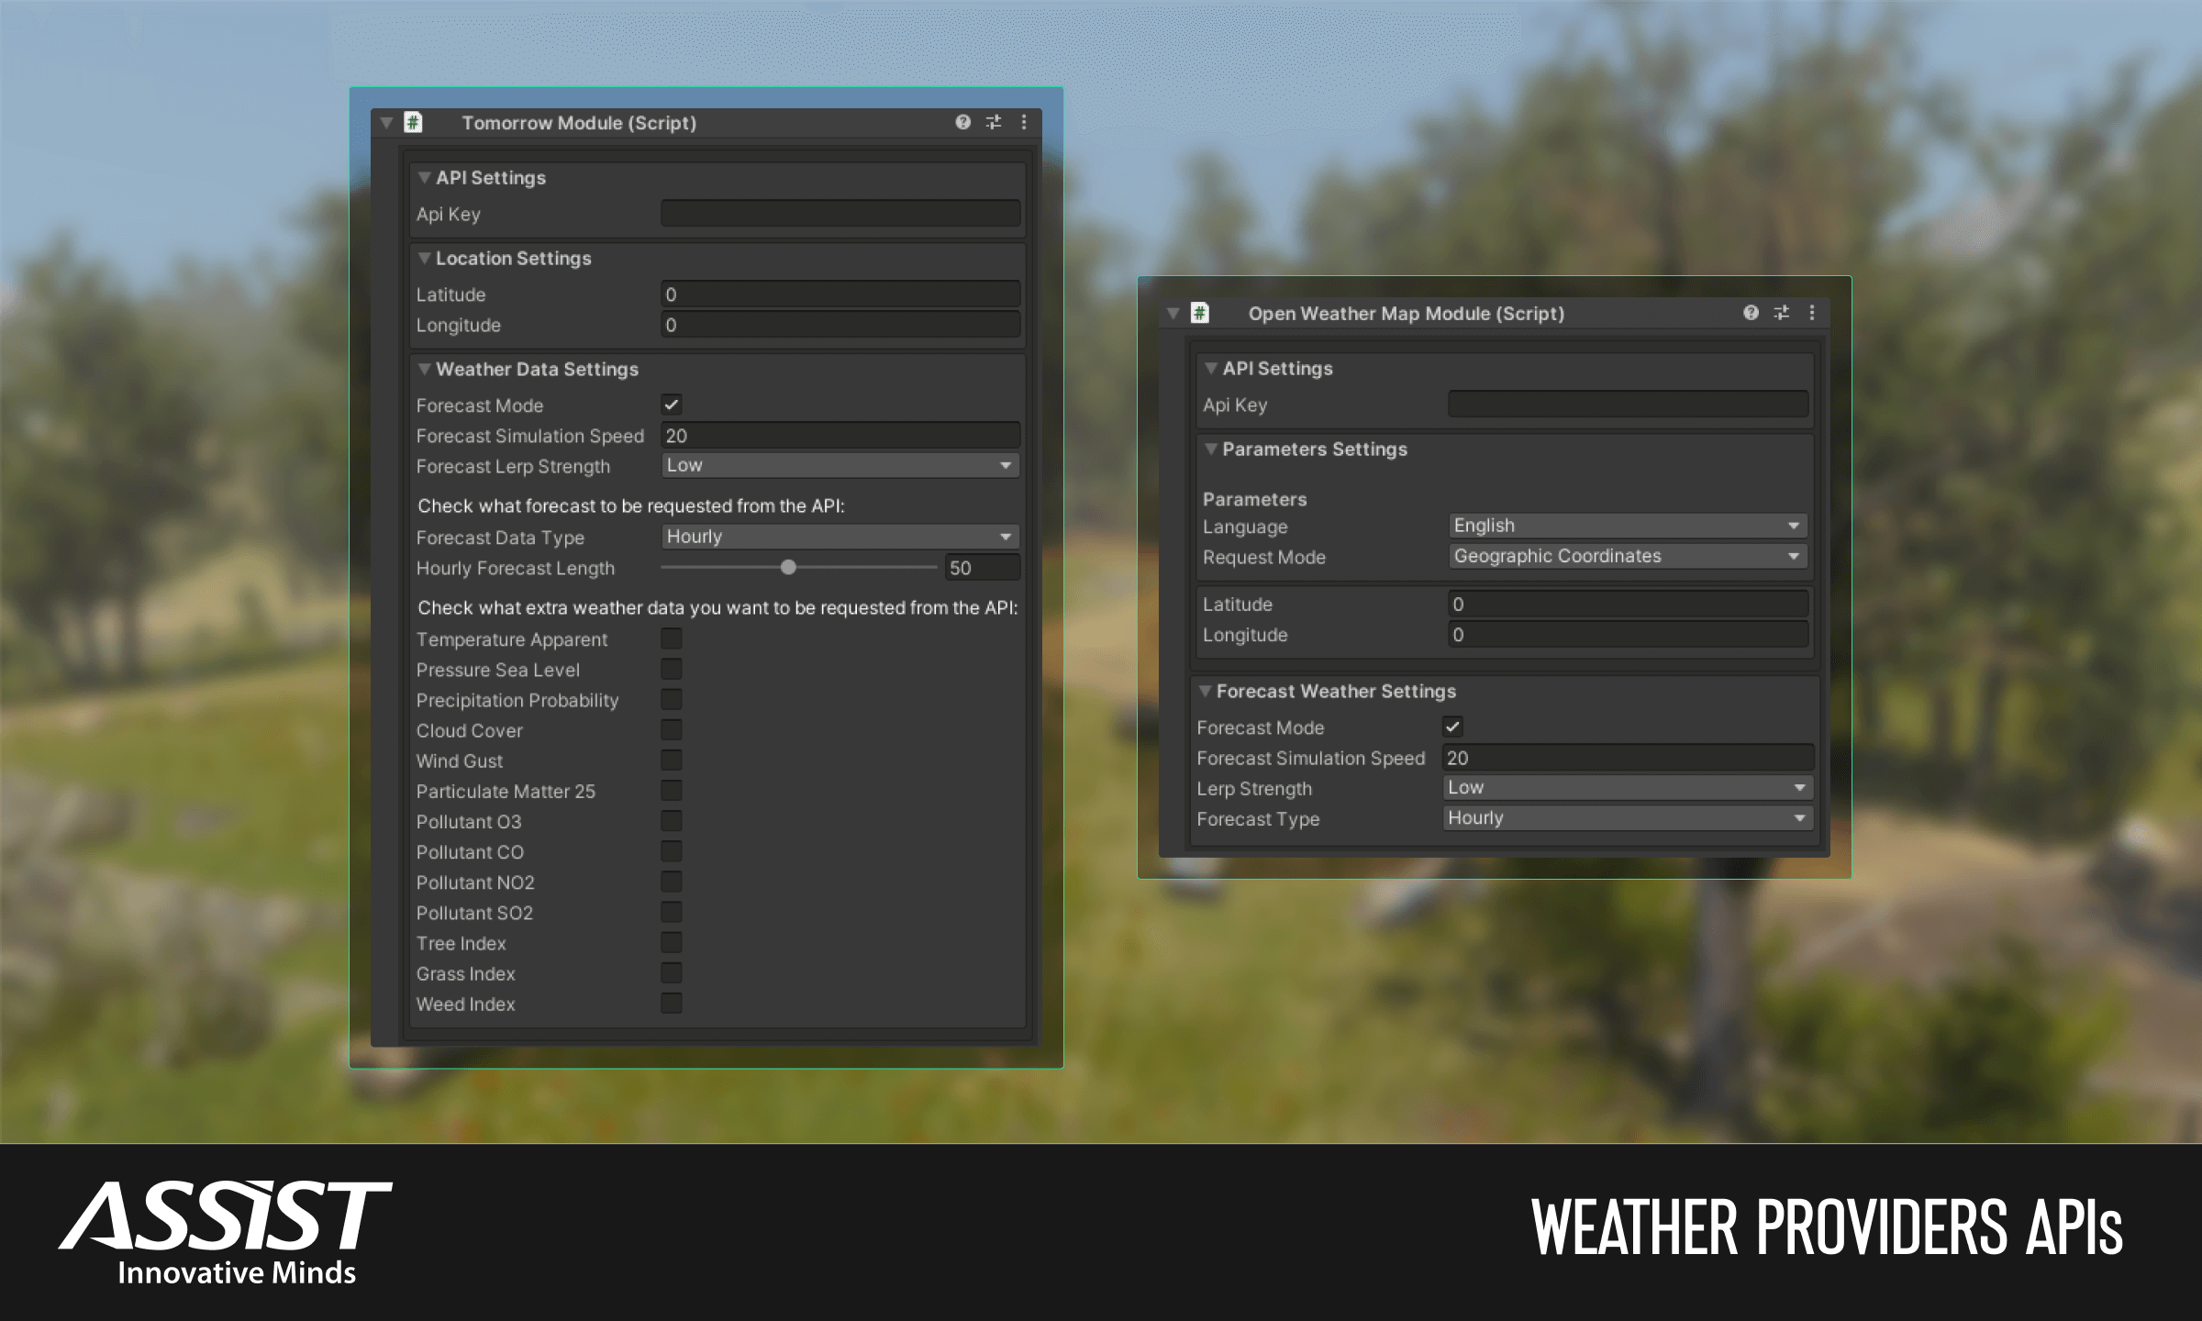Enable Tree Index checkbox
2202x1321 pixels.
point(672,942)
